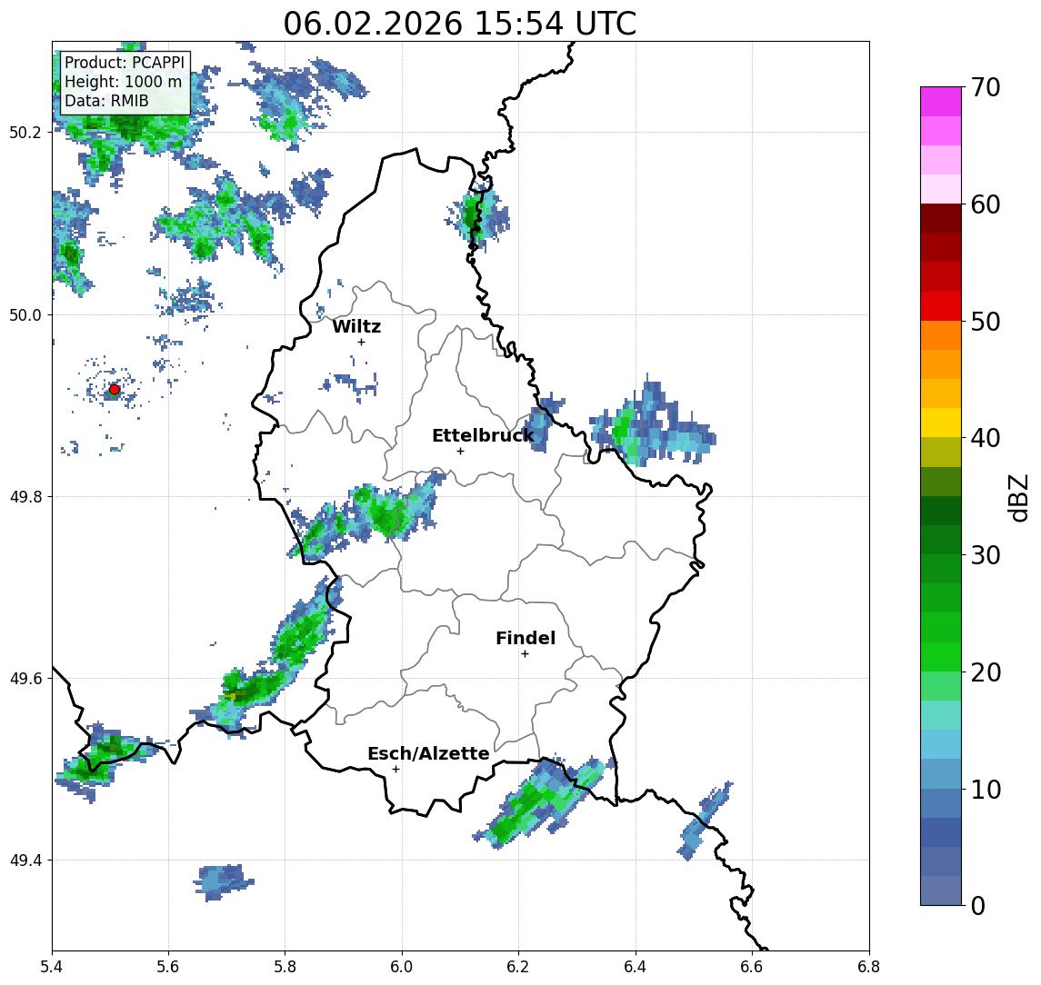The image size is (1041, 985).
Task: Click the Ettelbruck city label
Action: 483,435
